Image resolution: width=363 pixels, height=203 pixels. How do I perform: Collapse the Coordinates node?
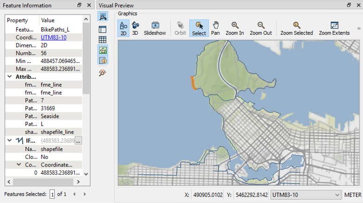point(19,165)
